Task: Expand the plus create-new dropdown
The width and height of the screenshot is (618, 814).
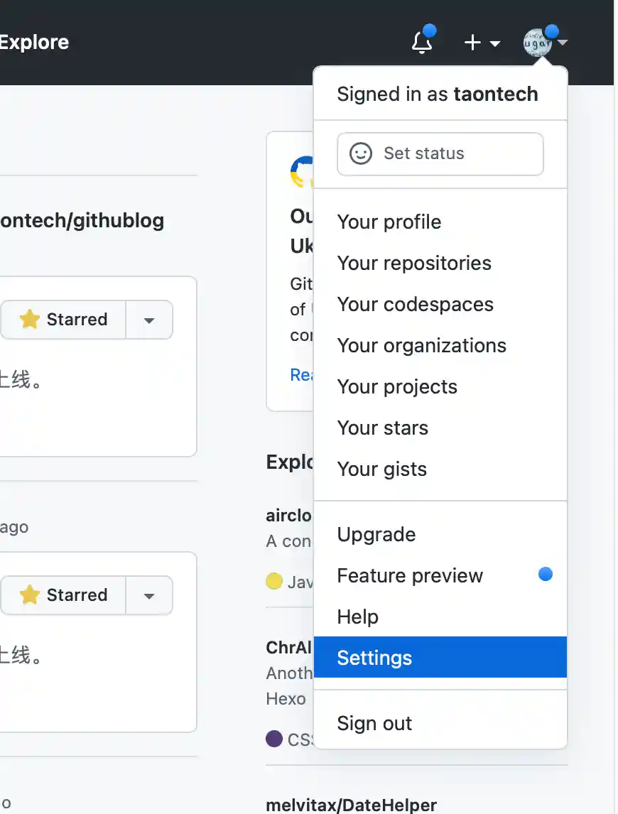Action: (482, 43)
